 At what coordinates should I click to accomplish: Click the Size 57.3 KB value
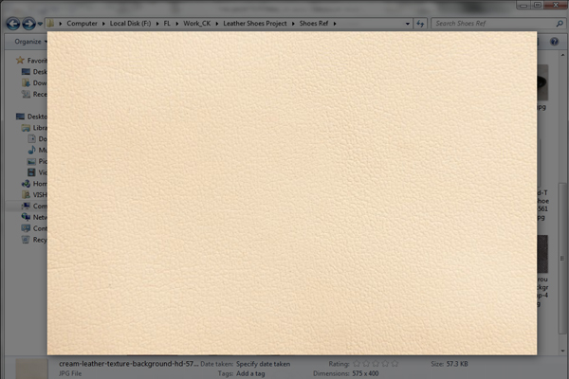coord(457,364)
